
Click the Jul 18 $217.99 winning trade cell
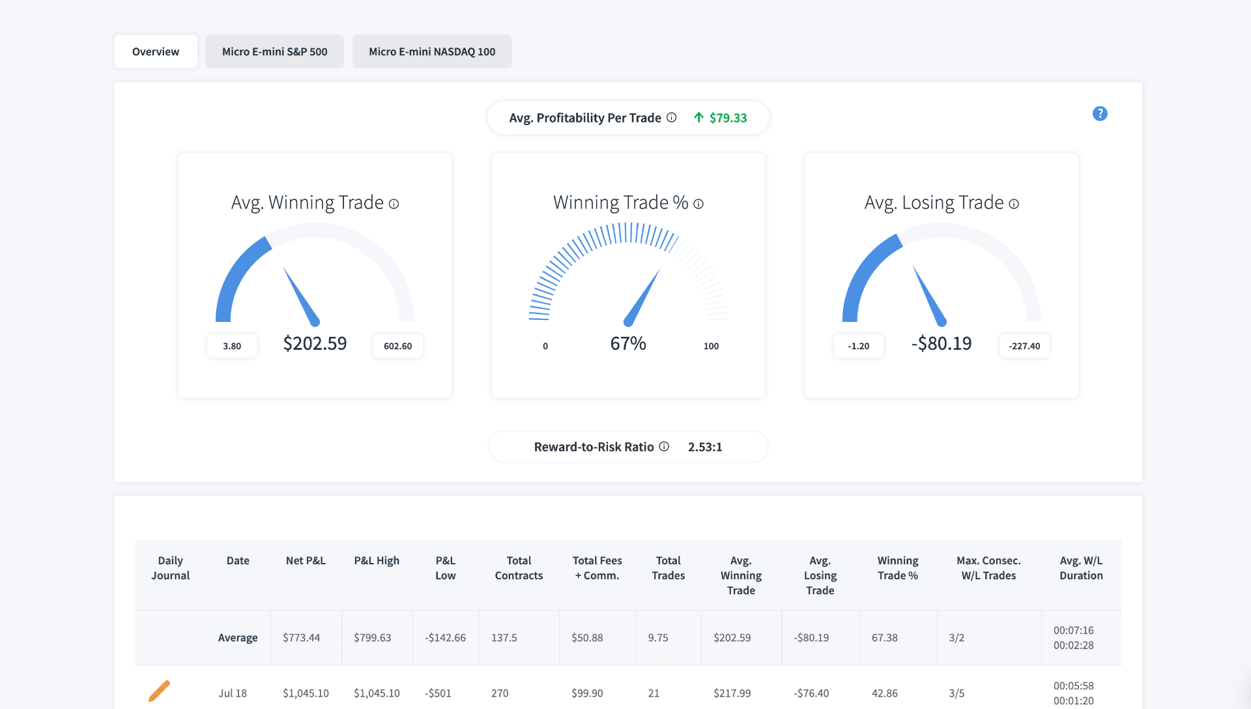coord(732,693)
